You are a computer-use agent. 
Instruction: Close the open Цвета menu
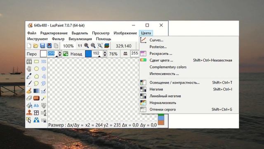pyautogui.click(x=146, y=33)
